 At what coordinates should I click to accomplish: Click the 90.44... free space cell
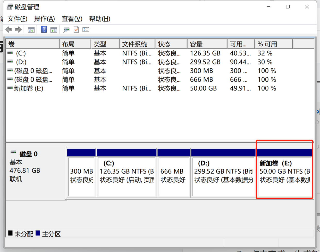[x=240, y=62]
